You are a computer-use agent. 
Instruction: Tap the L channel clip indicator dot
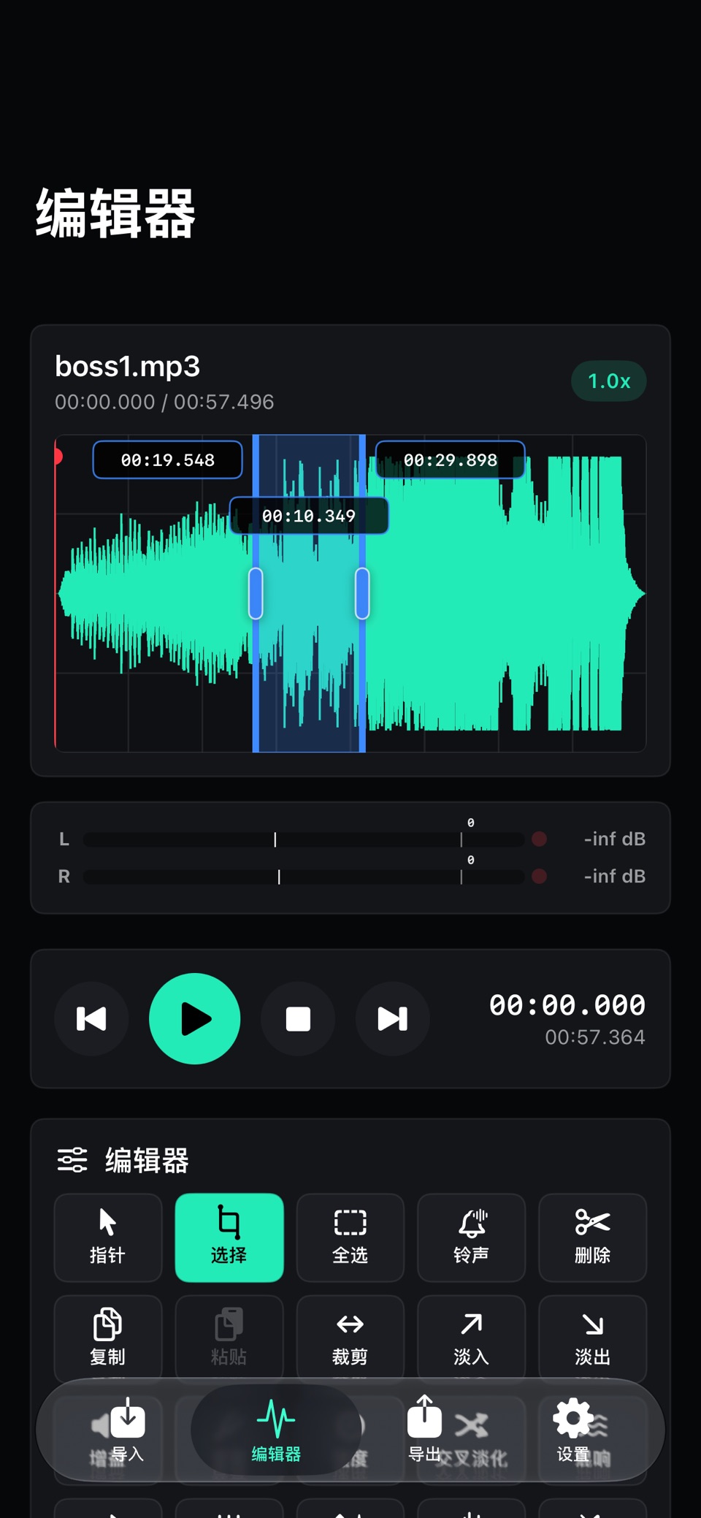pyautogui.click(x=540, y=839)
